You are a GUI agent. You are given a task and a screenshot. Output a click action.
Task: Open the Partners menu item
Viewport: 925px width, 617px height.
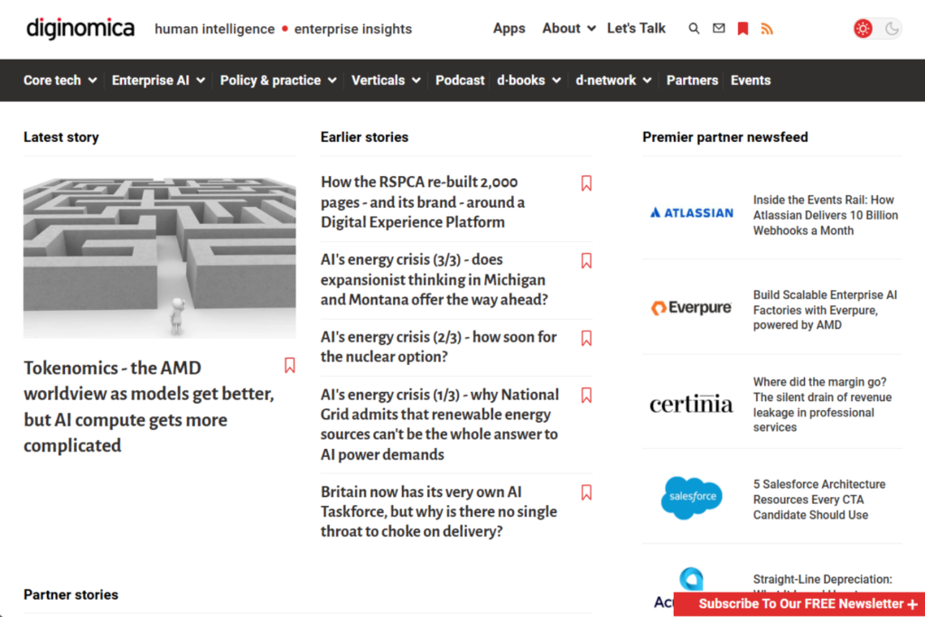(692, 80)
